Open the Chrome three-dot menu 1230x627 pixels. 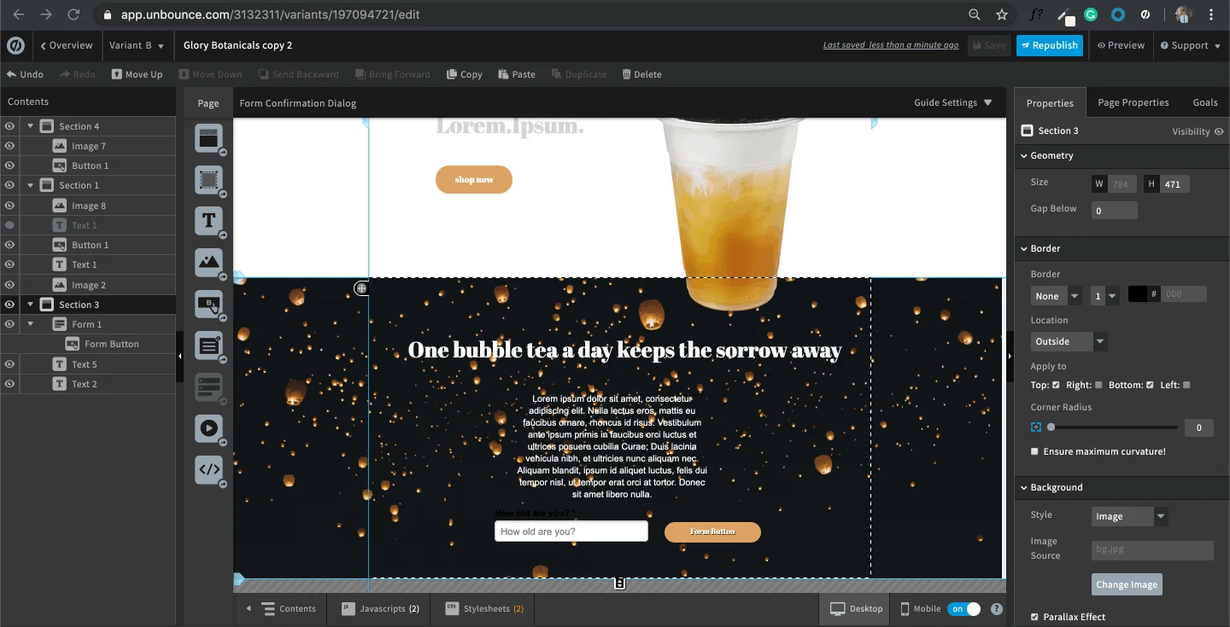coord(1211,15)
